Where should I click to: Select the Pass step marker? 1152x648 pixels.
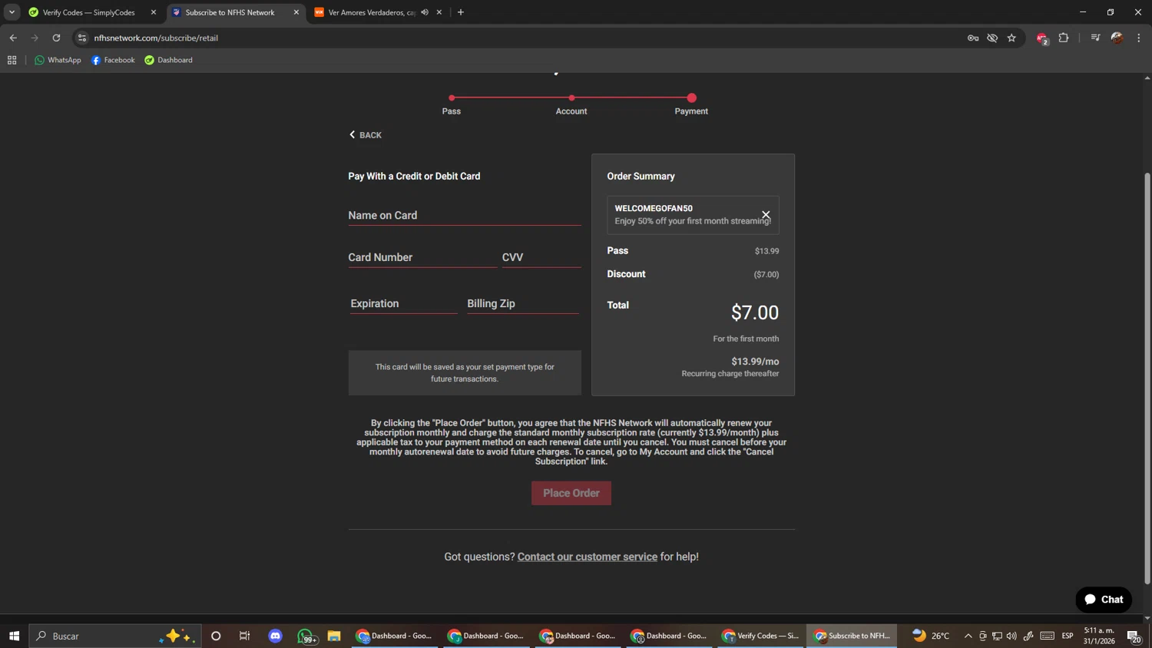pyautogui.click(x=452, y=98)
